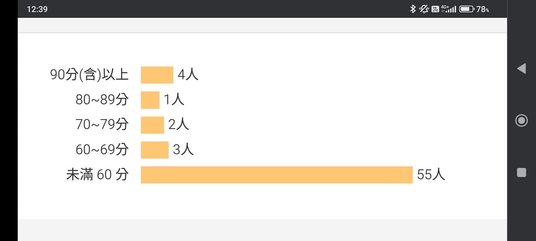The width and height of the screenshot is (536, 241).
Task: Click the 4人 value label
Action: (x=188, y=74)
